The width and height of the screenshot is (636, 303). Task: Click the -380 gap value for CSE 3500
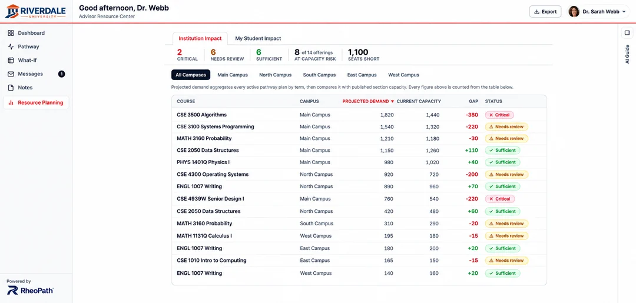tap(472, 115)
